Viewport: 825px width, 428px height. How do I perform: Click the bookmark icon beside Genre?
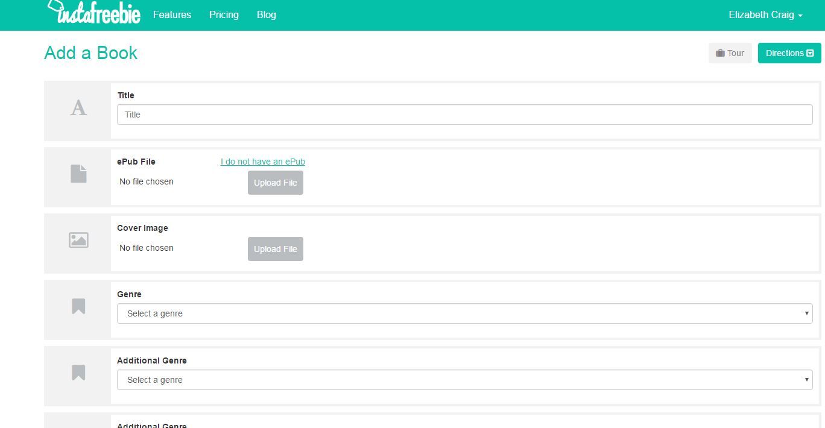click(x=78, y=306)
